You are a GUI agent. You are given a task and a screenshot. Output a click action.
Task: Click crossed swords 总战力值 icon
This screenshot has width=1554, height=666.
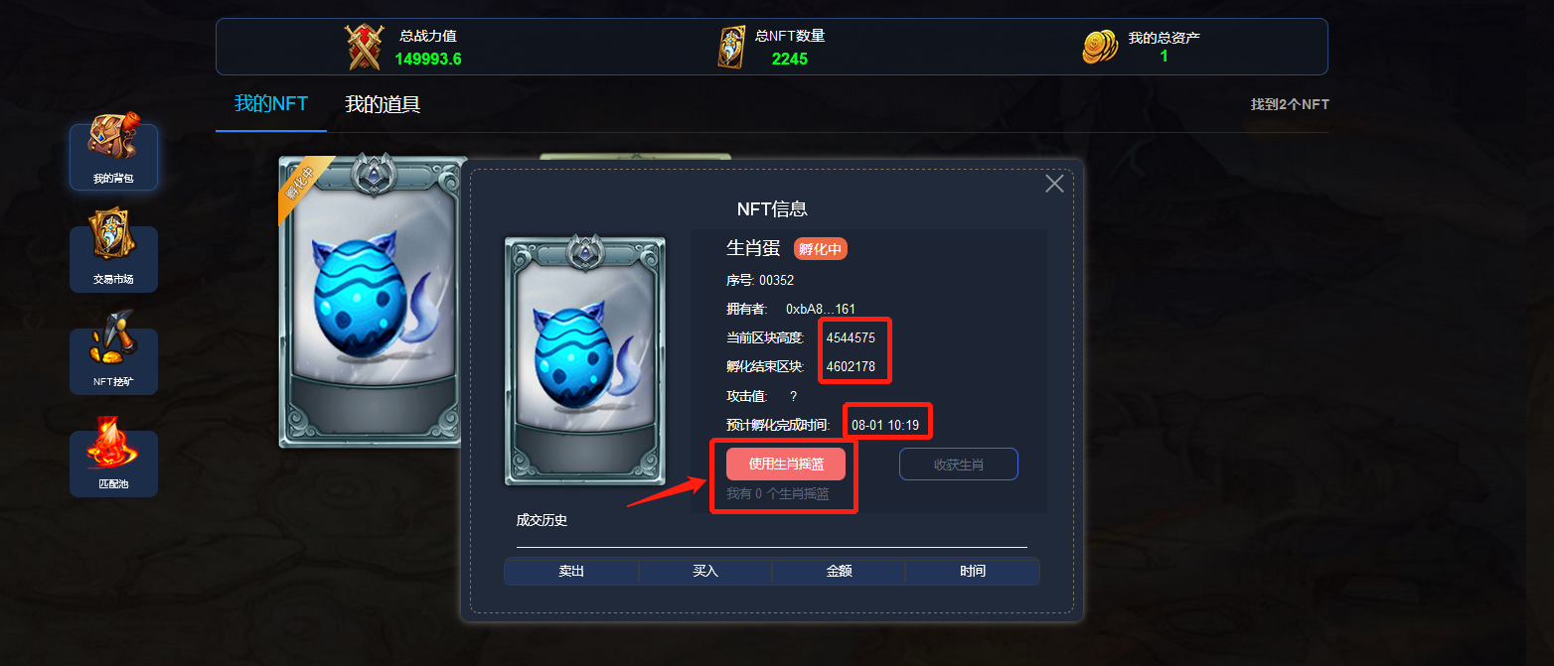(365, 47)
